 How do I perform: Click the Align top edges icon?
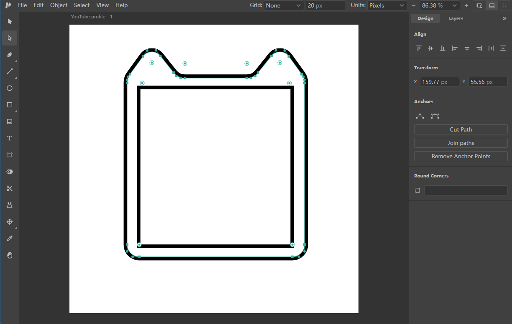click(x=419, y=48)
